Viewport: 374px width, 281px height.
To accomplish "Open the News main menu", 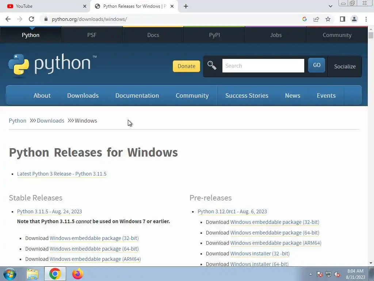I will click(x=293, y=95).
